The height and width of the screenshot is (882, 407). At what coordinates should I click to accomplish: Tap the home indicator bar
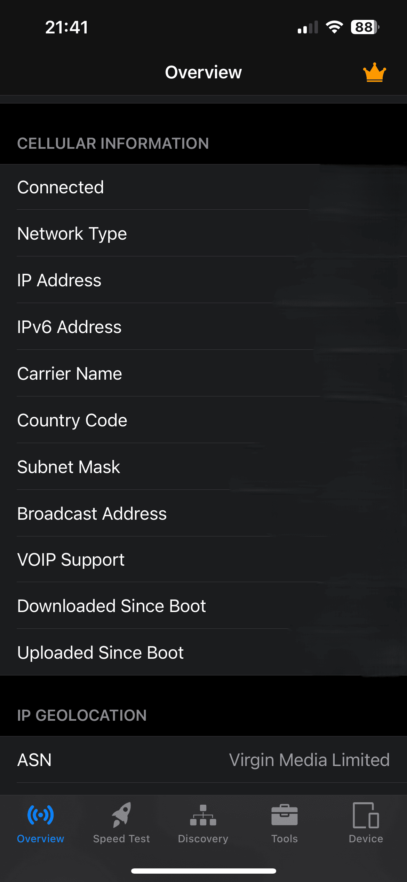tap(203, 871)
